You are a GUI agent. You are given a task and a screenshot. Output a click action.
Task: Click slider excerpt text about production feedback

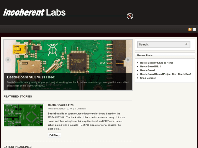coord(68,84)
